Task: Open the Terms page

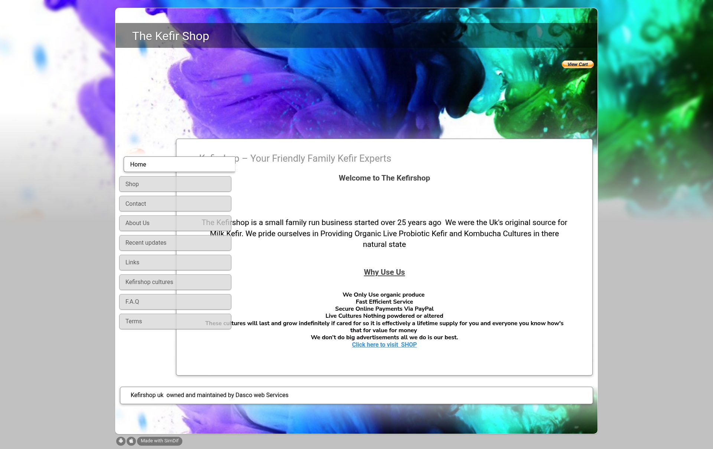Action: tap(175, 321)
